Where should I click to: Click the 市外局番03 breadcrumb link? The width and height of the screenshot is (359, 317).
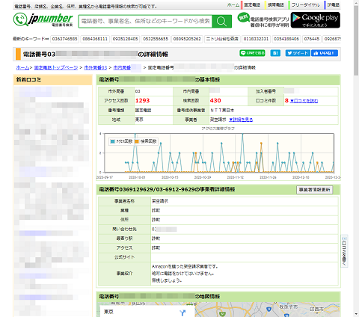tap(96, 67)
